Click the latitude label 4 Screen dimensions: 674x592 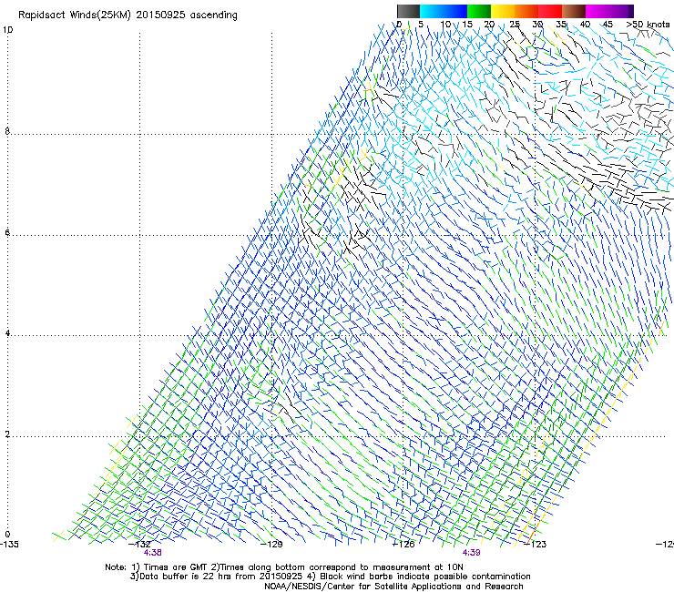(x=7, y=333)
